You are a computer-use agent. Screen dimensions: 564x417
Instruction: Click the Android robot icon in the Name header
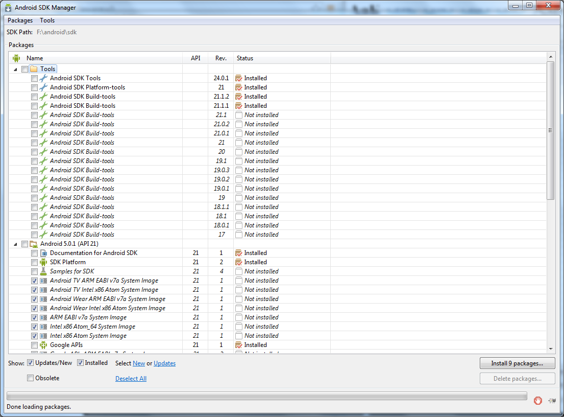click(x=17, y=58)
